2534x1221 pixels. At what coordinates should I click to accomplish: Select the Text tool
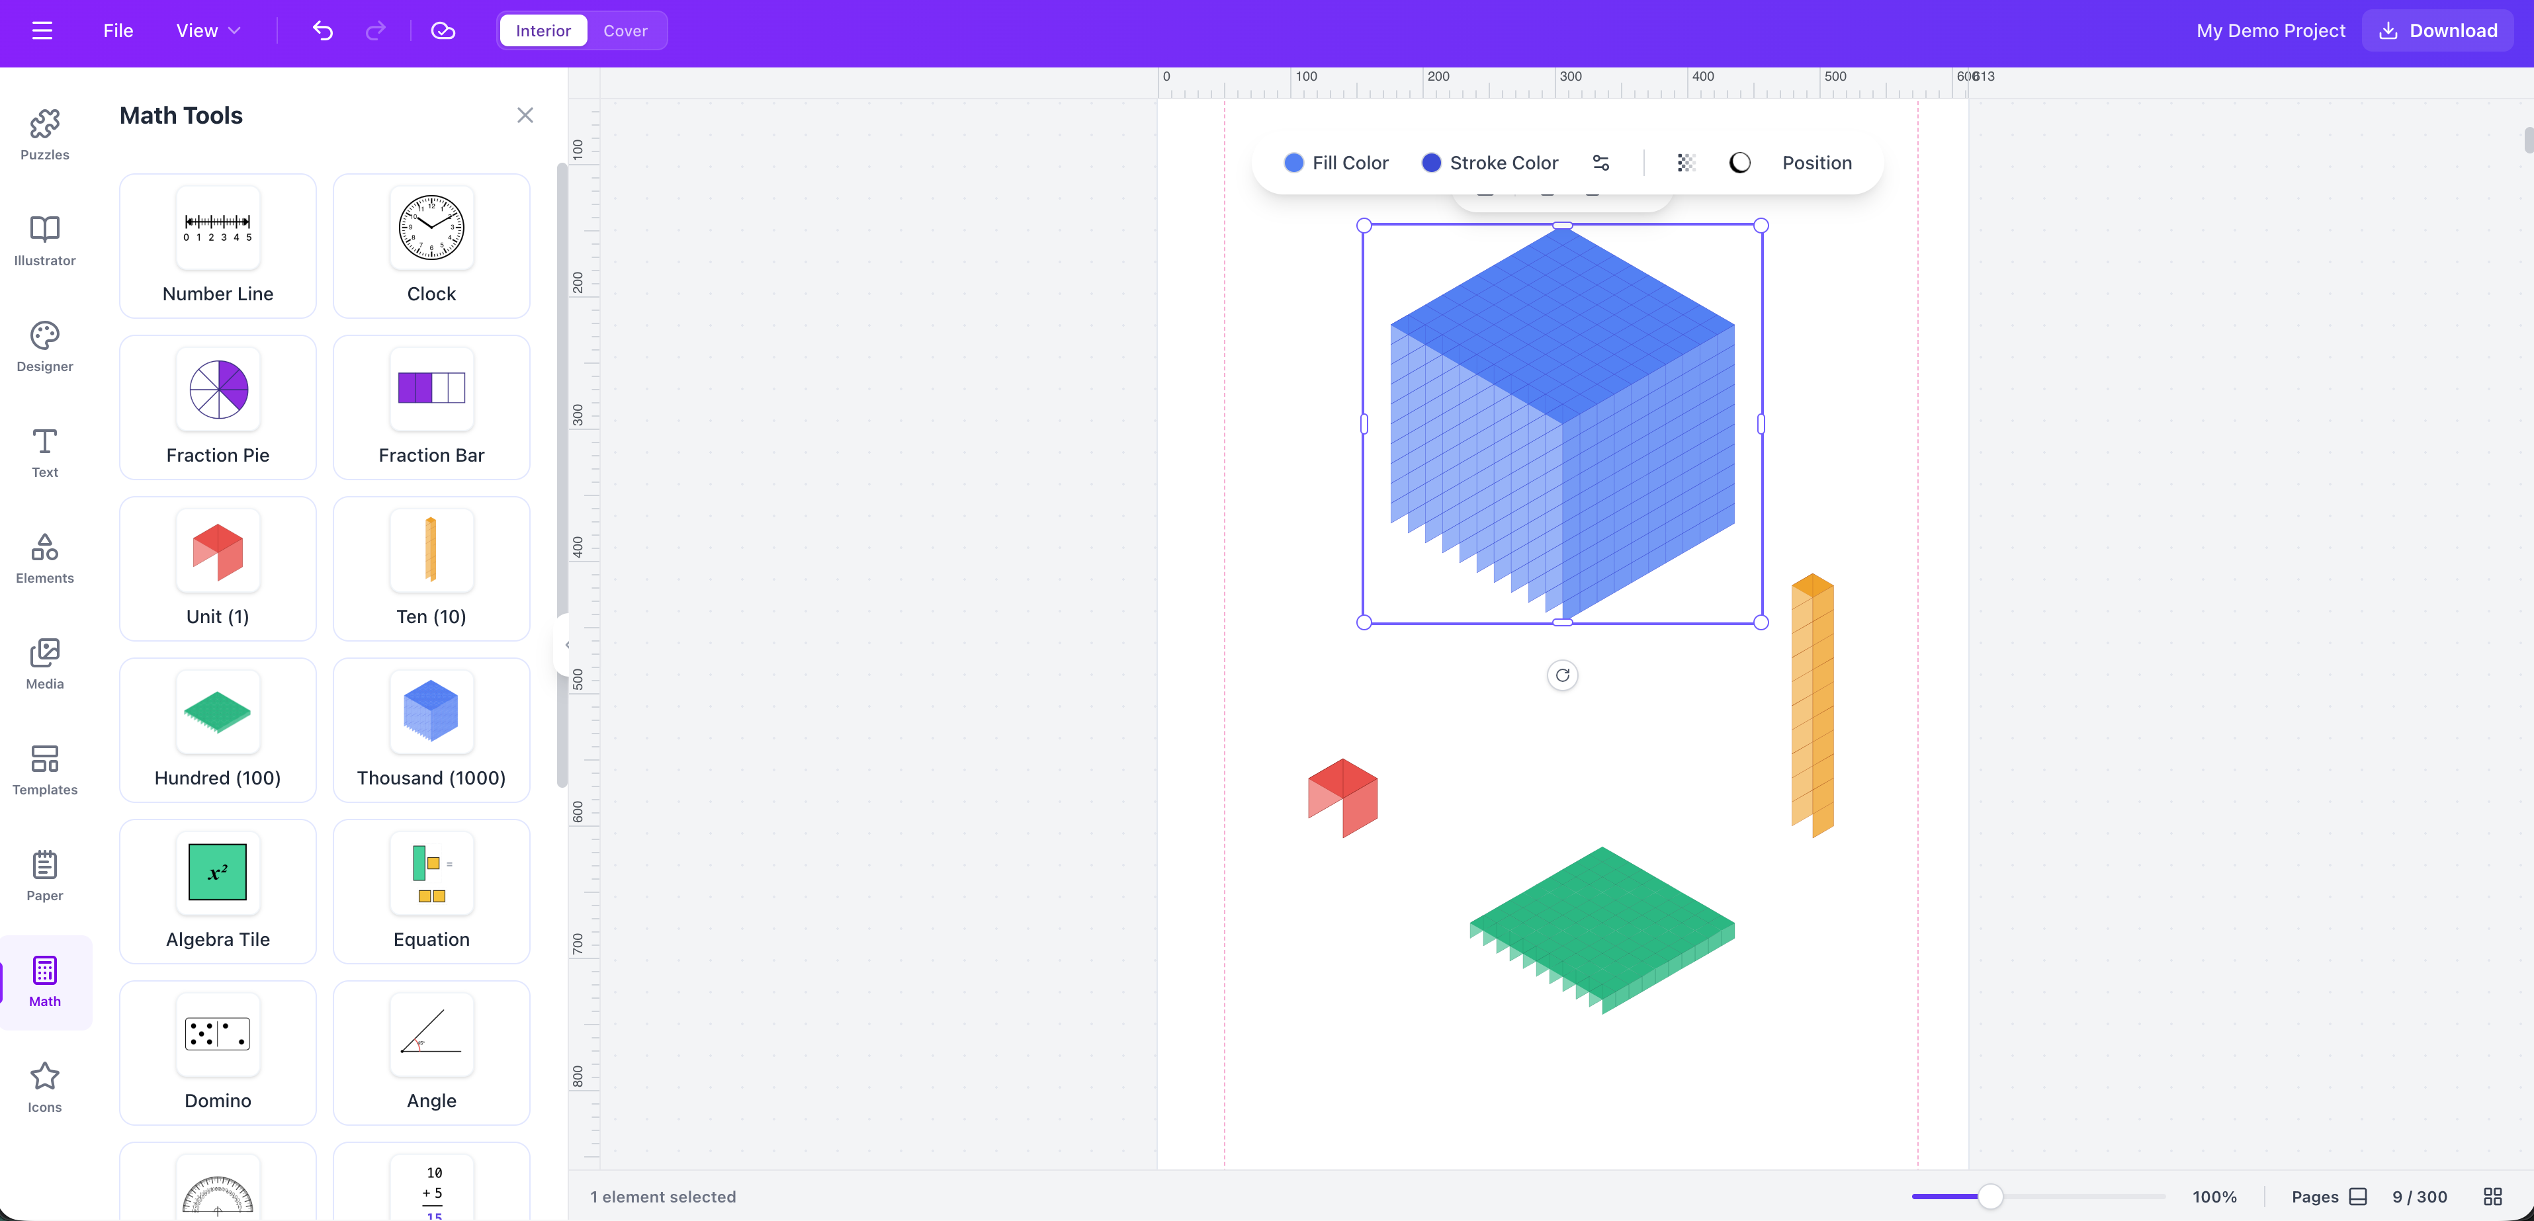click(x=44, y=452)
